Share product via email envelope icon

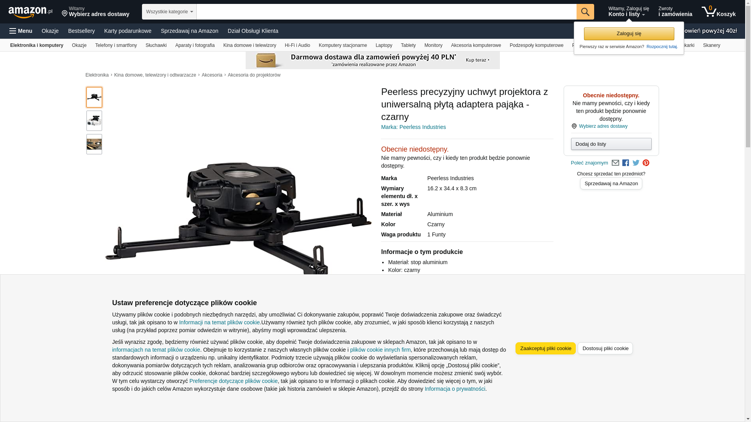(x=615, y=163)
